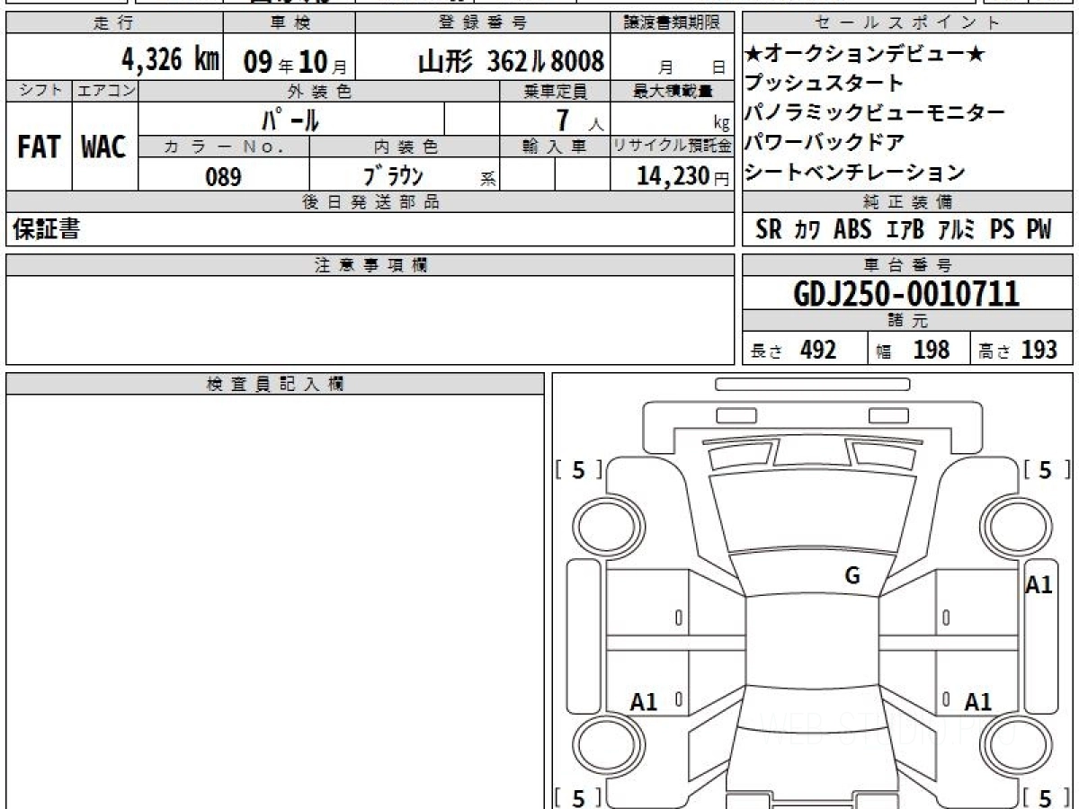Select カワ in equipment list
Image resolution: width=1079 pixels, height=809 pixels.
point(807,230)
